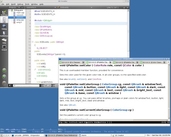The height and width of the screenshot is (137, 171).
Task: Open the Task List output pane
Action: 46,85
